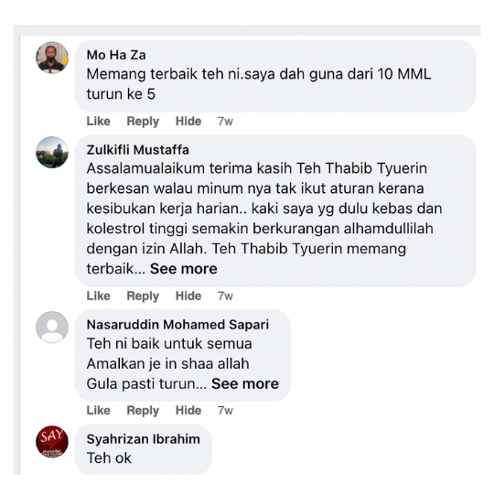This screenshot has height=494, width=494.
Task: Expand See more on Zulkifli's comment
Action: 184,269
